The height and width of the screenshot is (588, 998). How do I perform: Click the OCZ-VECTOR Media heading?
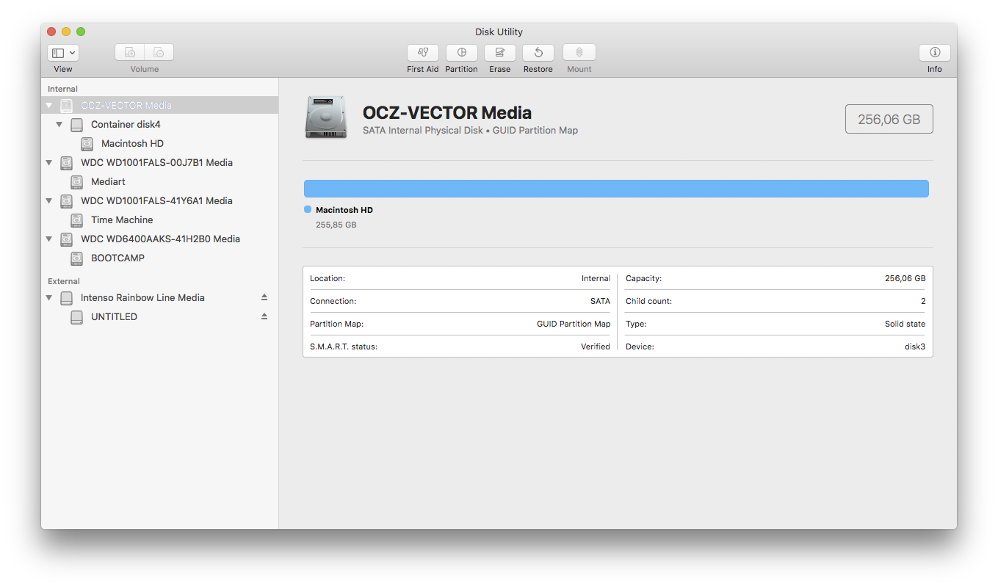click(x=447, y=113)
